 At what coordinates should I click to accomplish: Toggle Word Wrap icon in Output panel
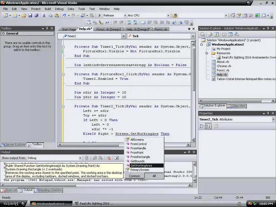116,158
